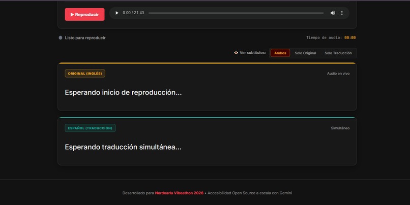This screenshot has height=205, width=410.
Task: Click the Listo para reproducir status text
Action: point(85,38)
